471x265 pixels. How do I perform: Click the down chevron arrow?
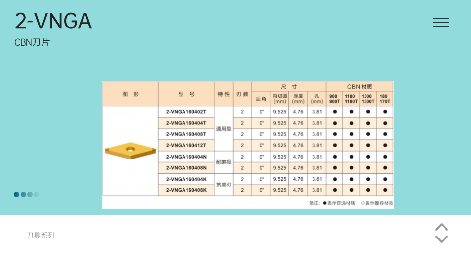click(442, 239)
